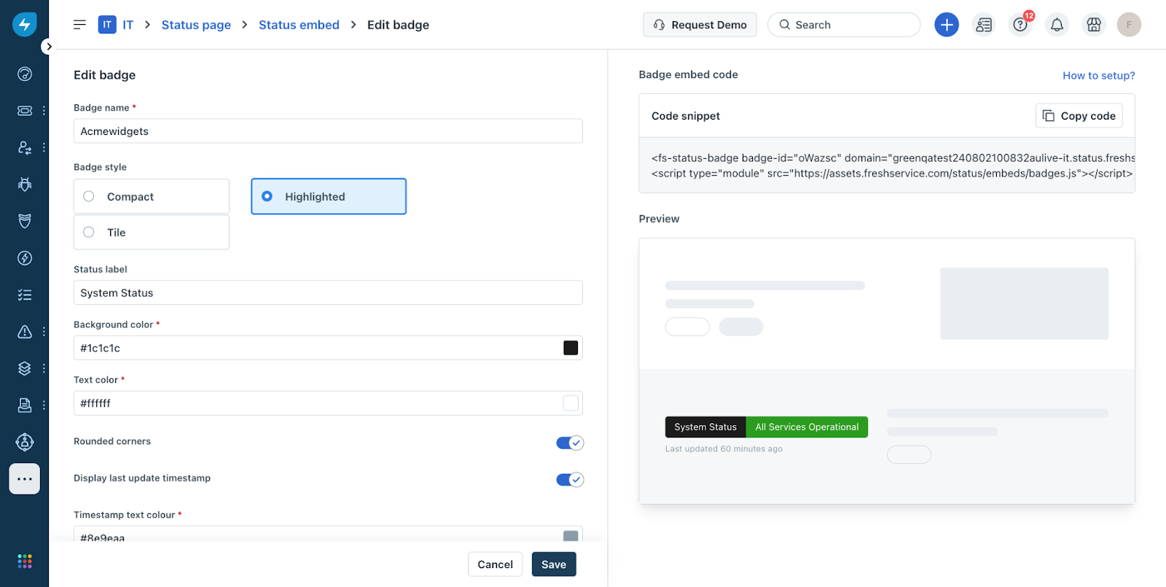Open the Alerts triangle icon in sidebar
Image resolution: width=1166 pixels, height=587 pixels.
pos(25,332)
